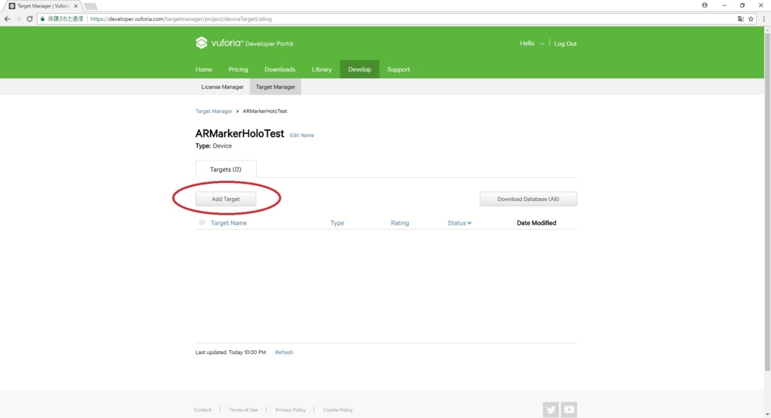Select the Develop menu item
Image resolution: width=771 pixels, height=418 pixels.
pyautogui.click(x=359, y=69)
